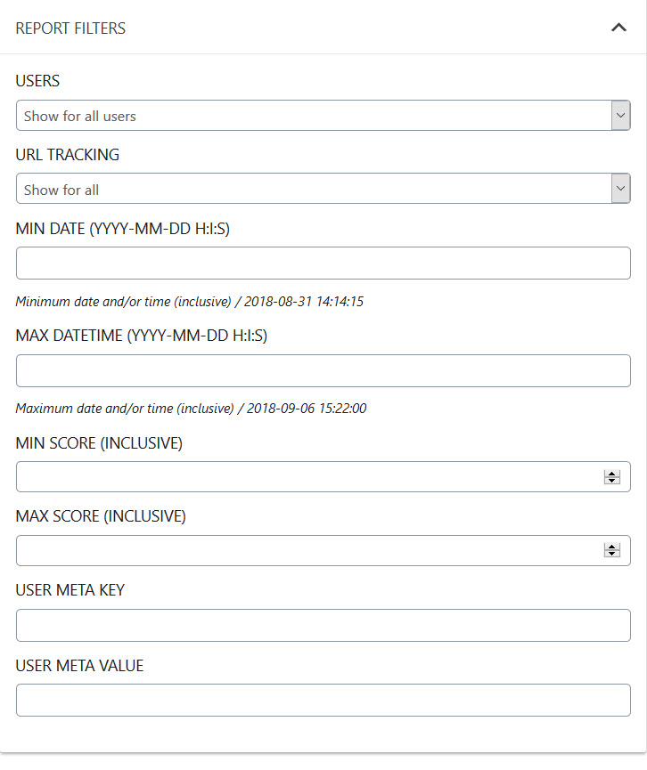Collapse the Report Filters panel chevron
The image size is (647, 770).
coord(618,28)
